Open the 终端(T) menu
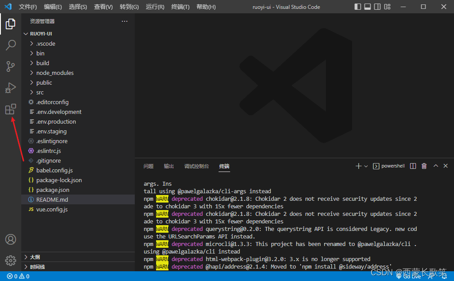454x281 pixels. pos(180,7)
